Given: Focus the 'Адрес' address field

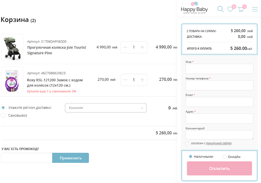Looking at the screenshot, I should (x=219, y=119).
